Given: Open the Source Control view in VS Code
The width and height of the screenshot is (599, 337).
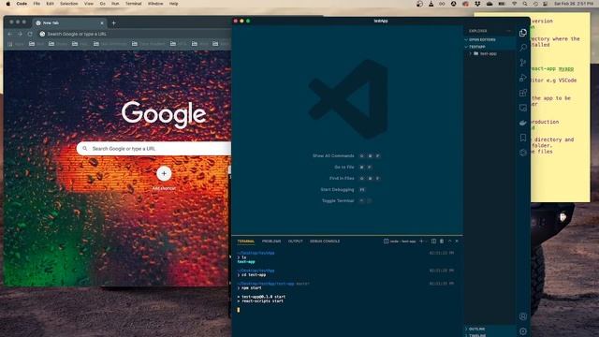Looking at the screenshot, I should coord(523,63).
